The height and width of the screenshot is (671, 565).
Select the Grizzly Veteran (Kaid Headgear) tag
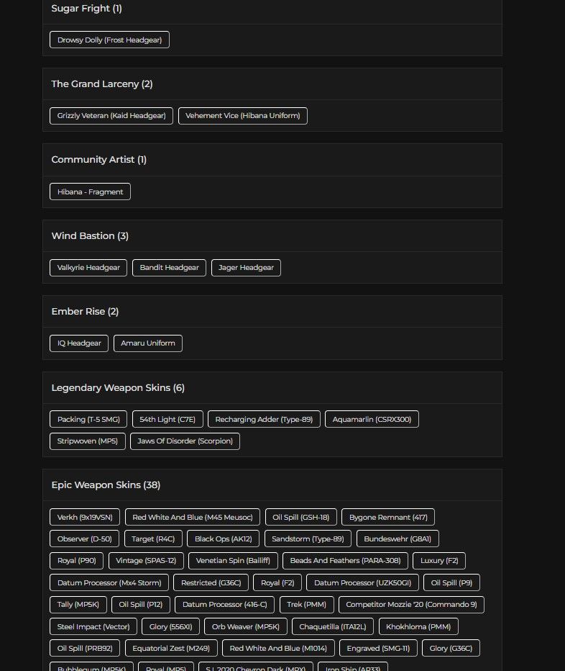pos(111,115)
